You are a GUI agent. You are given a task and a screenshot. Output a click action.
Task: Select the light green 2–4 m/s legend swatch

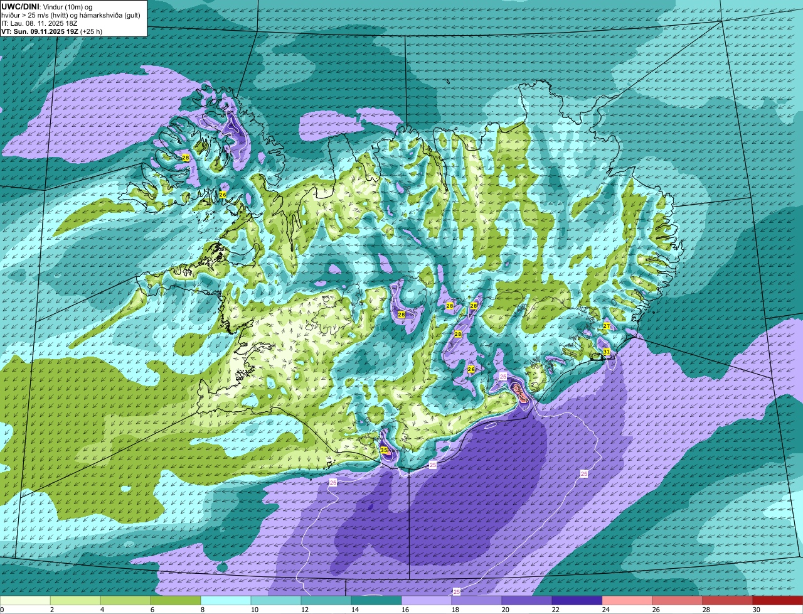(75, 600)
